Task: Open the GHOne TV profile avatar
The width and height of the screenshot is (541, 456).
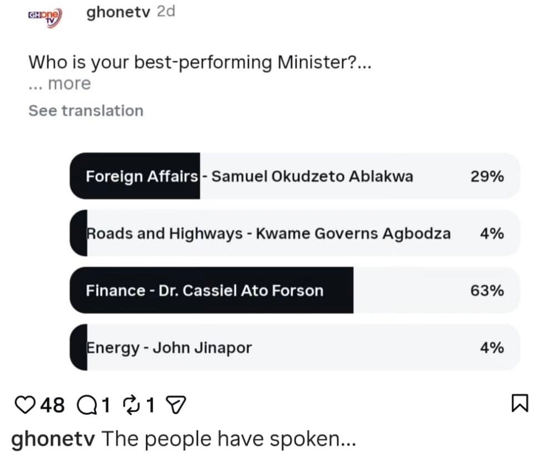Action: [x=45, y=16]
